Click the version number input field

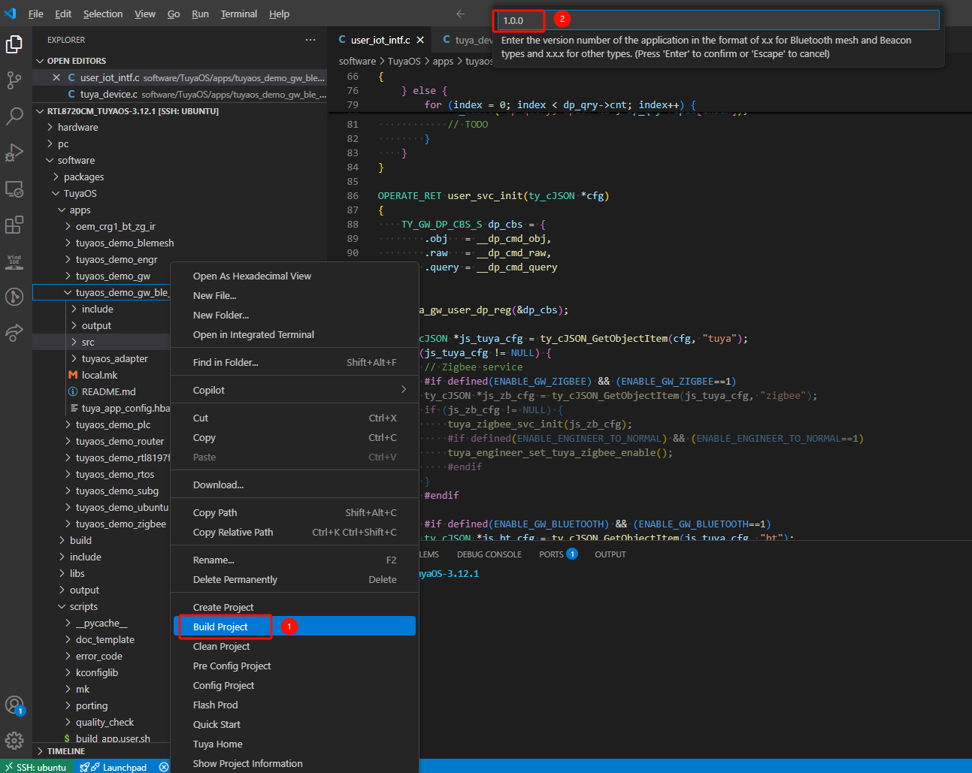(718, 20)
